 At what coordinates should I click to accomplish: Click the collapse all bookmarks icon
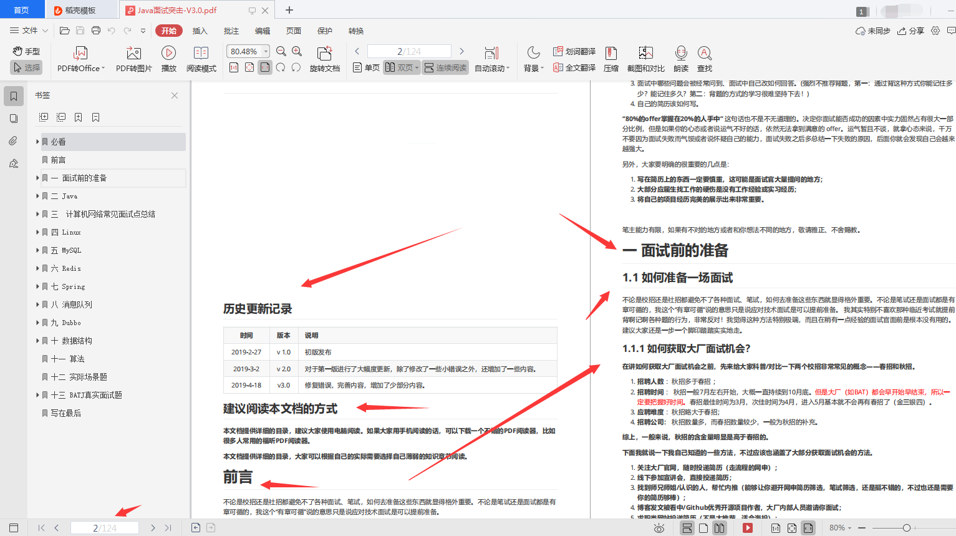[61, 117]
